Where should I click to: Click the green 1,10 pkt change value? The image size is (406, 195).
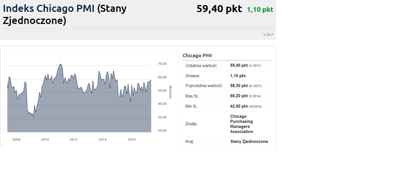tap(260, 9)
